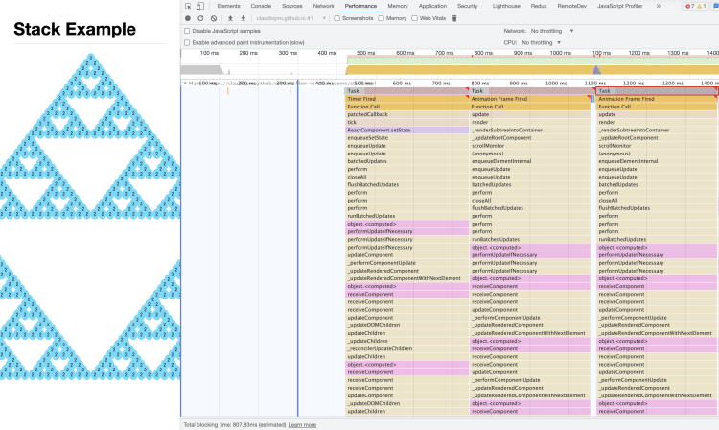Open the Network throttling dropdown
719x430 pixels.
[552, 31]
